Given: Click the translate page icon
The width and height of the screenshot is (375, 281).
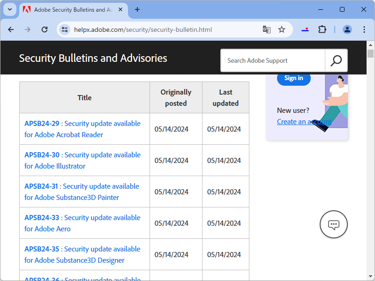Looking at the screenshot, I should pyautogui.click(x=267, y=30).
